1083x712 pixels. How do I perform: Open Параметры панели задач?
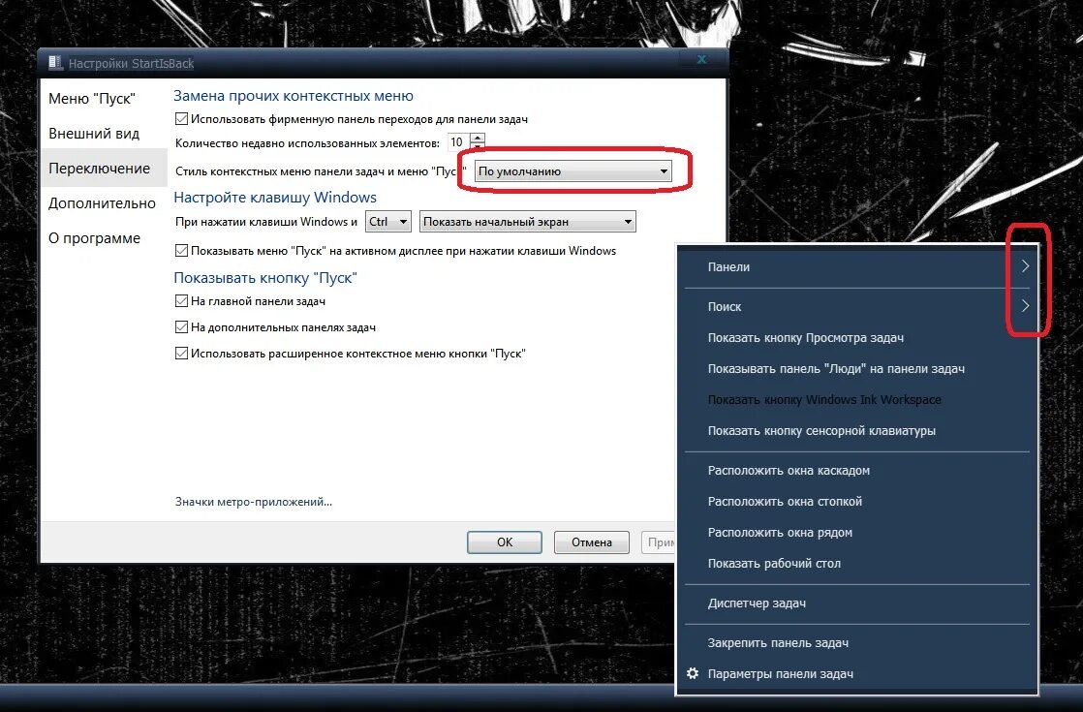pos(857,673)
